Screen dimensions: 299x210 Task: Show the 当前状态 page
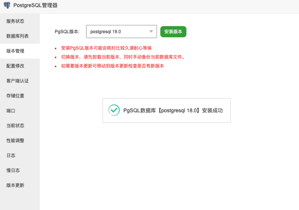click(20, 125)
